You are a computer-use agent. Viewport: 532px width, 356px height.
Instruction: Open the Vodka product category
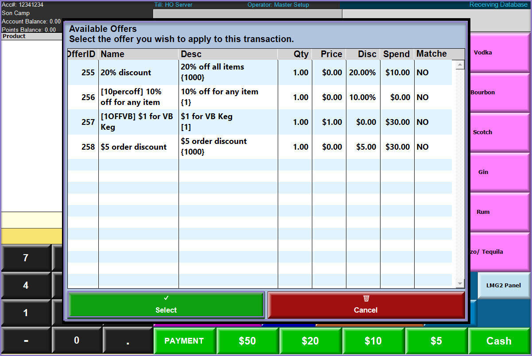(500, 53)
